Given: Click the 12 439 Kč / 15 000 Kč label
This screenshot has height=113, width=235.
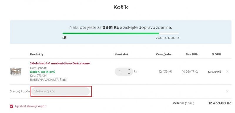Looking at the screenshot, I should (x=167, y=38).
